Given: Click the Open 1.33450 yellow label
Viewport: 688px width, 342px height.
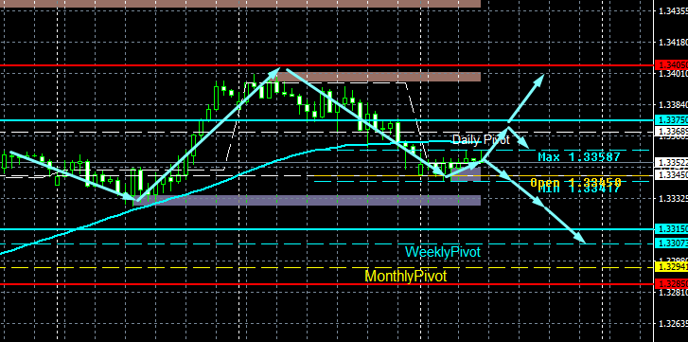Looking at the screenshot, I should [x=575, y=182].
